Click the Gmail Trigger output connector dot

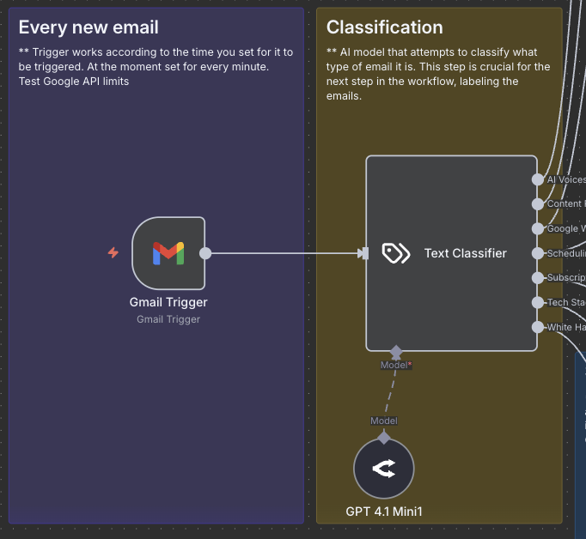(205, 253)
